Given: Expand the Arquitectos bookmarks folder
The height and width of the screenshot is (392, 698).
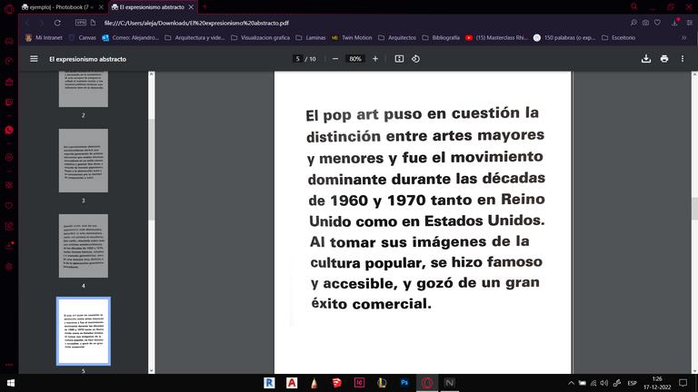Looking at the screenshot, I should pyautogui.click(x=397, y=38).
